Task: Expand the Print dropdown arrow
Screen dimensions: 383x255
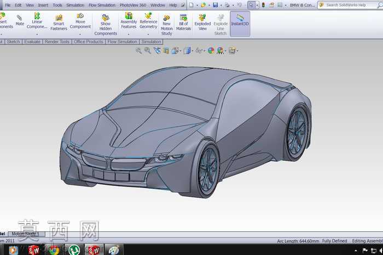Action: (x=233, y=5)
